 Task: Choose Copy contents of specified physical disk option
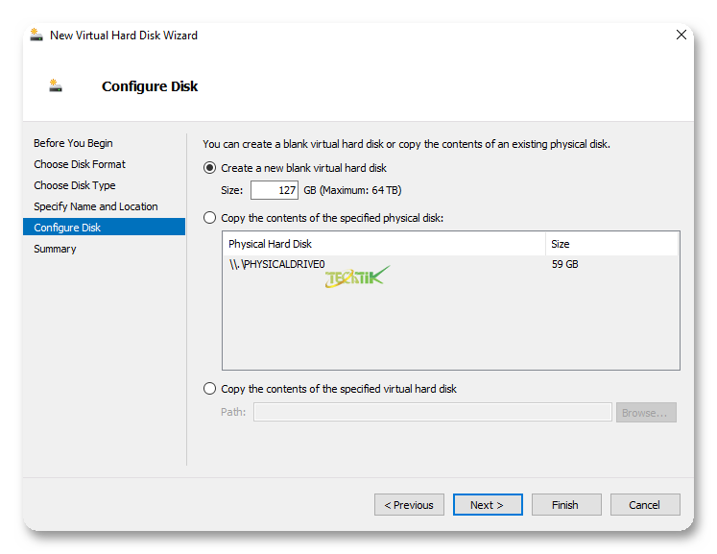coord(210,218)
